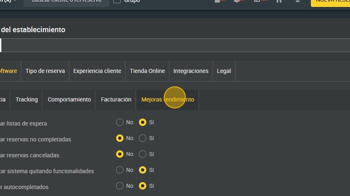350x196 pixels.
Task: Open the Integraciones tab
Action: [191, 71]
